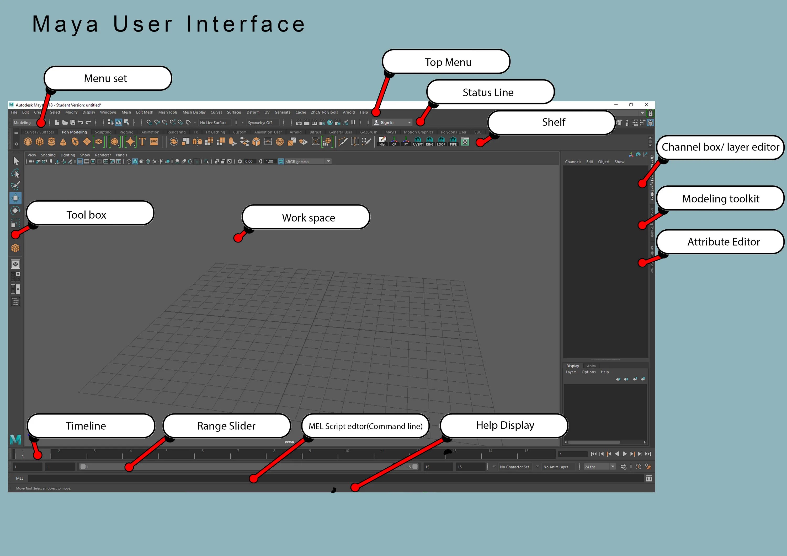Viewport: 787px width, 556px height.
Task: Switch to the Sculpting shelf tab
Action: (103, 132)
